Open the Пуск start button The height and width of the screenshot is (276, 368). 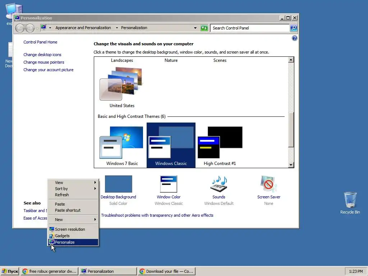click(x=10, y=271)
